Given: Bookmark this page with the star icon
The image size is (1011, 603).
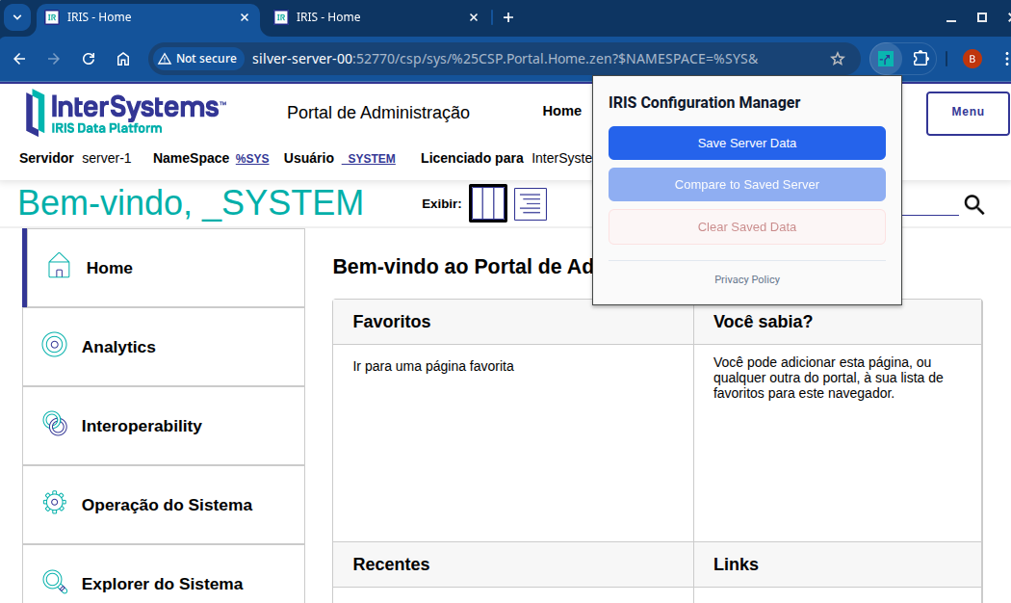Looking at the screenshot, I should point(838,59).
